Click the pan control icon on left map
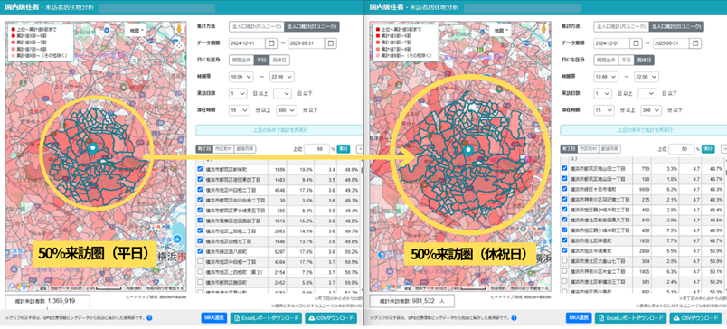 pyautogui.click(x=179, y=45)
